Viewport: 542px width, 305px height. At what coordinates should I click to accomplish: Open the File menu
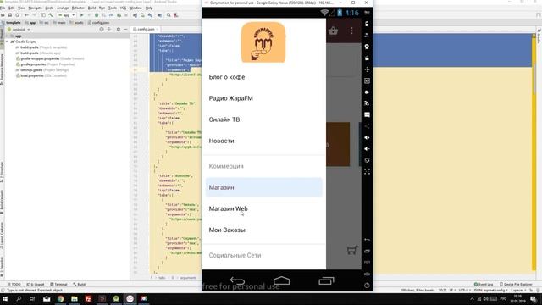tap(3, 8)
